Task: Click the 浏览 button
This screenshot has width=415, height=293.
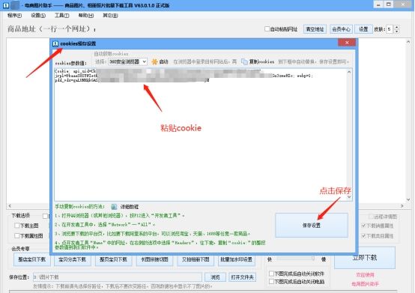Action: pos(215,277)
